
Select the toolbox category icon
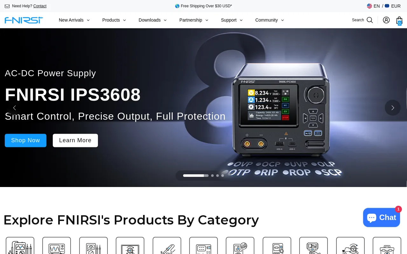[x=387, y=246]
